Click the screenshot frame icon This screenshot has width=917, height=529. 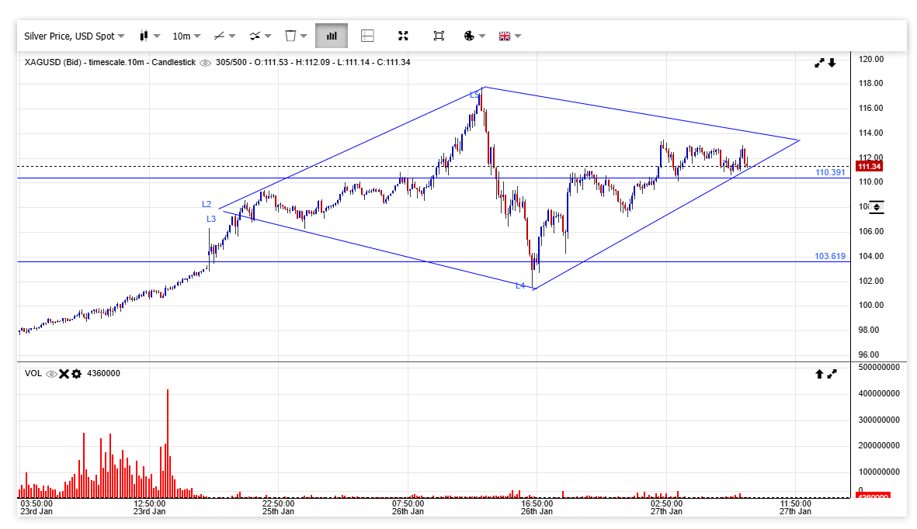pos(439,36)
